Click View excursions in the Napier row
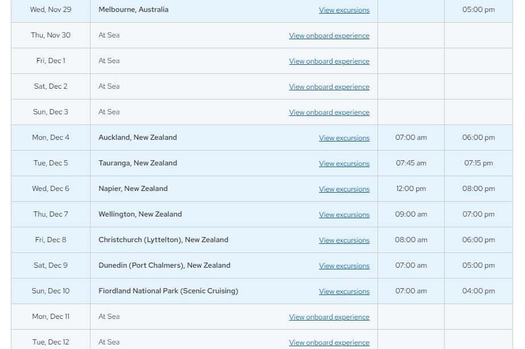525x349 pixels. point(344,189)
